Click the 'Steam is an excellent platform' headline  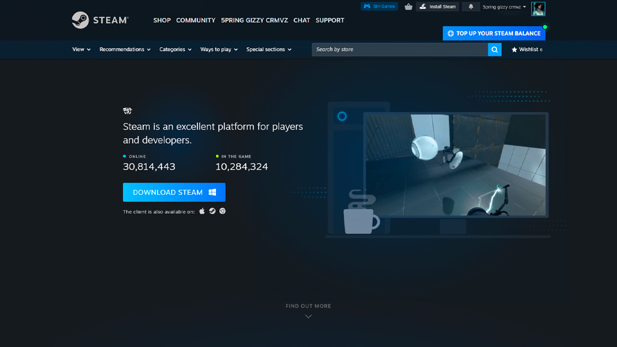click(x=213, y=133)
